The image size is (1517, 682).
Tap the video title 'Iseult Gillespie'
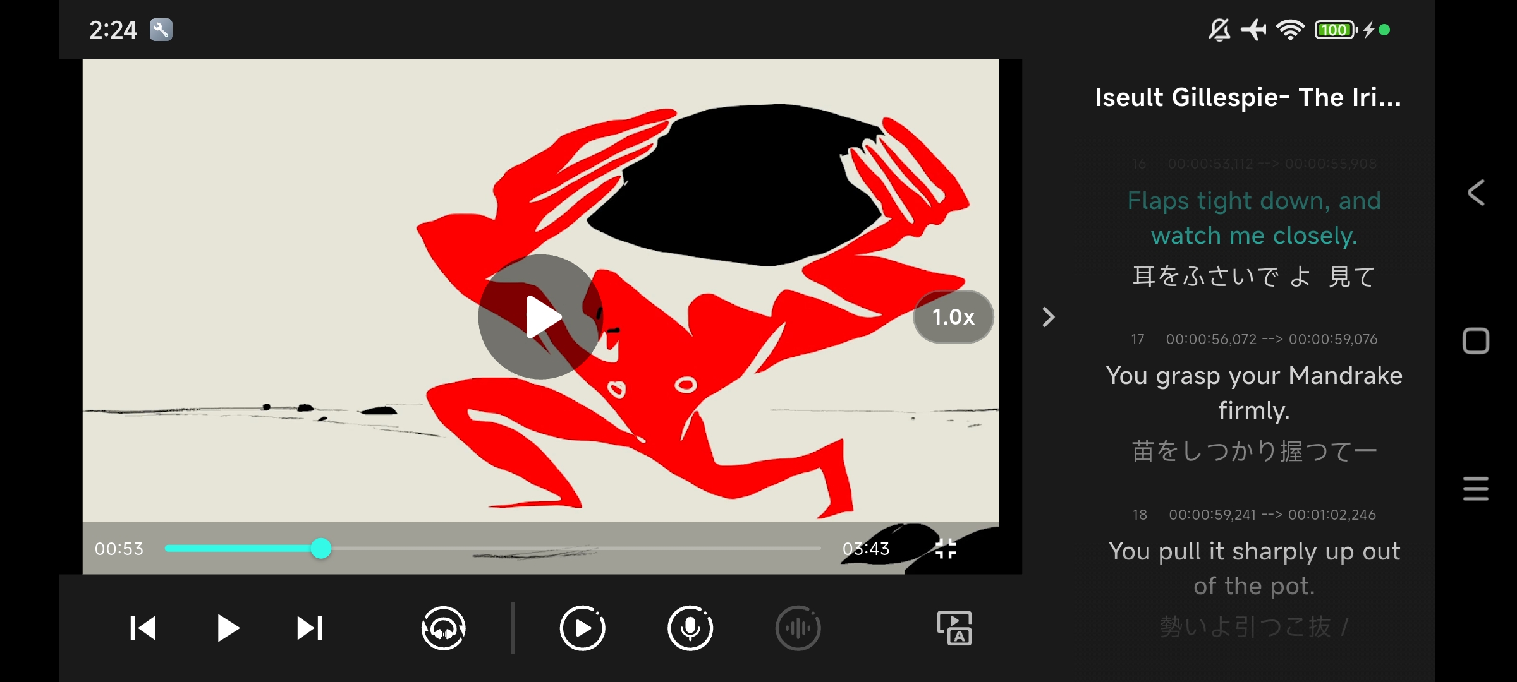1248,97
